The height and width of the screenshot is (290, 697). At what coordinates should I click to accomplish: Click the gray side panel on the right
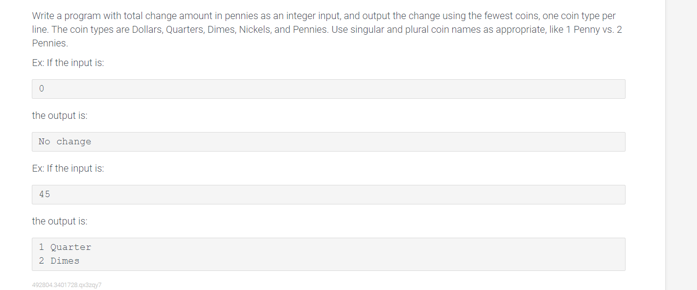(x=681, y=145)
